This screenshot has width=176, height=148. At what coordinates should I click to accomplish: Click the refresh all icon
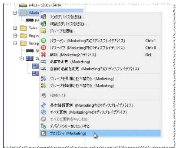tap(43, 112)
